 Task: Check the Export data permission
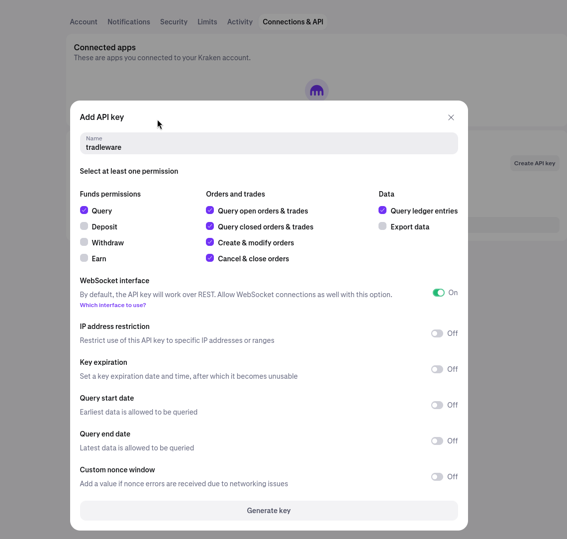click(x=382, y=226)
